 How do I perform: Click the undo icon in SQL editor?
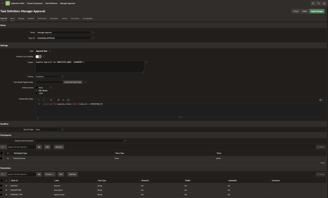coord(38,100)
